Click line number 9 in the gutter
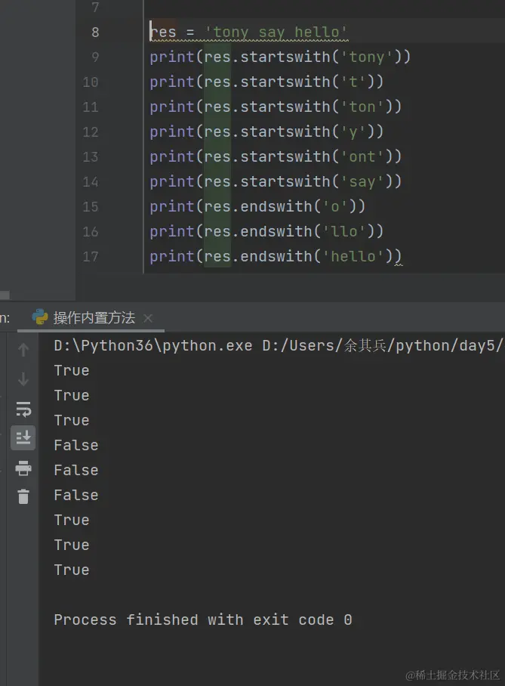The width and height of the screenshot is (505, 686). click(95, 57)
